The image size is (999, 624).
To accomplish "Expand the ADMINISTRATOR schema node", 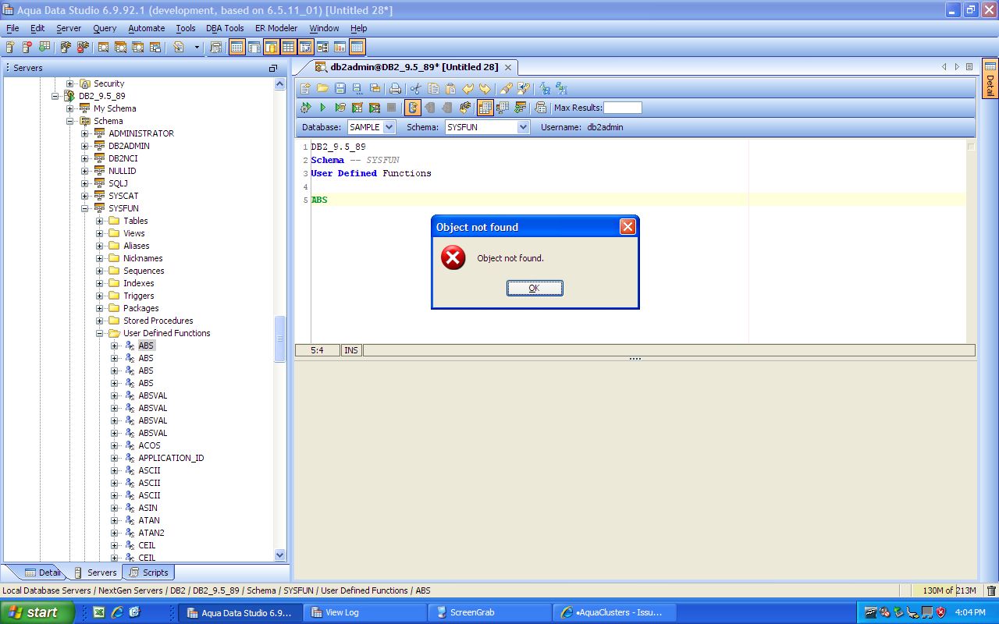I will [x=84, y=133].
